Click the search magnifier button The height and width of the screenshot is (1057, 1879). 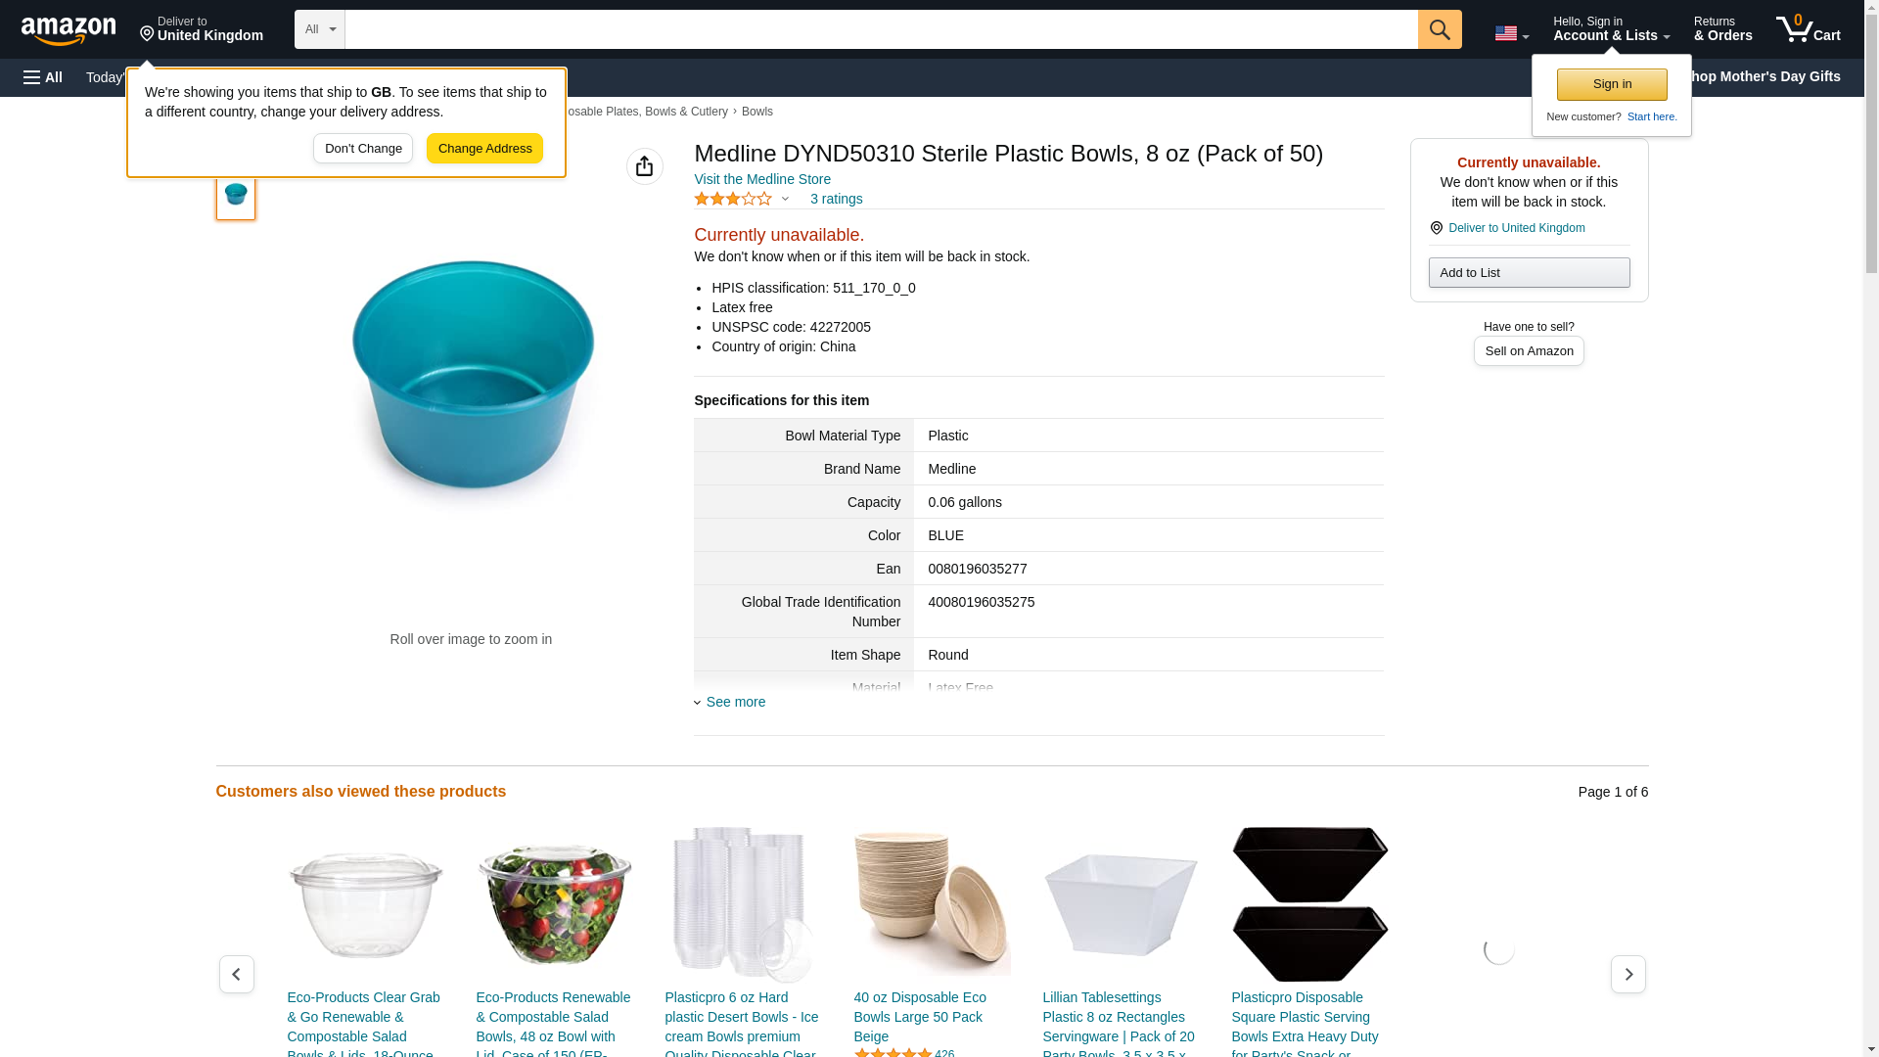coord(1439,29)
